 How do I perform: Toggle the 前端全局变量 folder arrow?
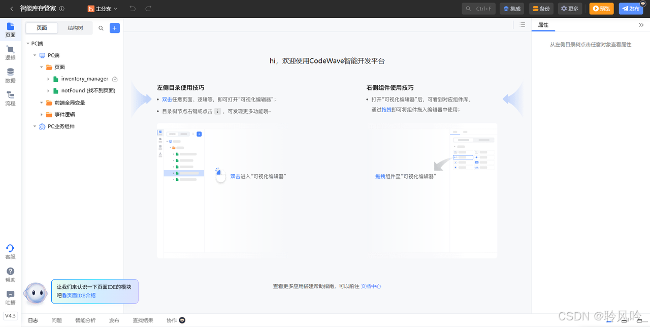click(x=42, y=103)
